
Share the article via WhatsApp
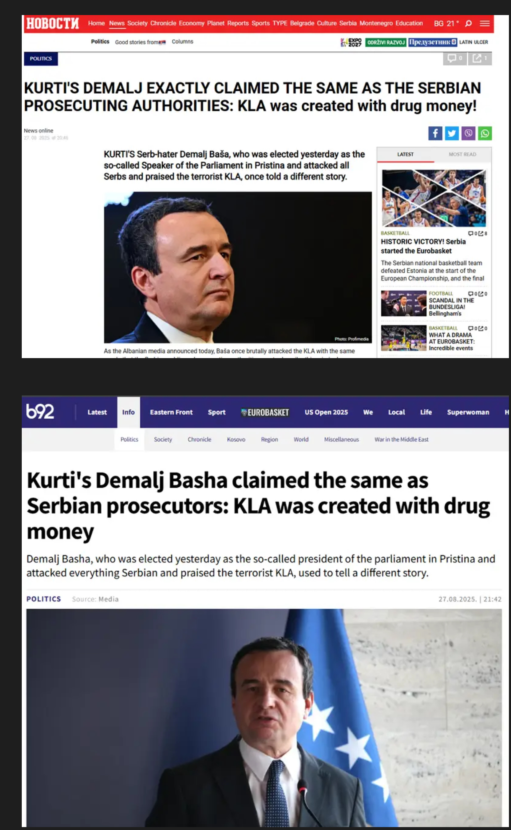tap(485, 133)
